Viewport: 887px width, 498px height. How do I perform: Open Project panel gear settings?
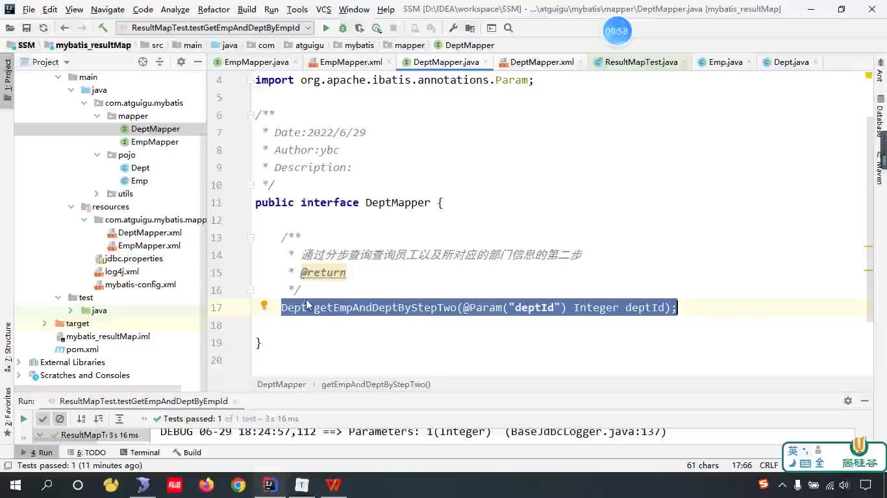coord(181,62)
